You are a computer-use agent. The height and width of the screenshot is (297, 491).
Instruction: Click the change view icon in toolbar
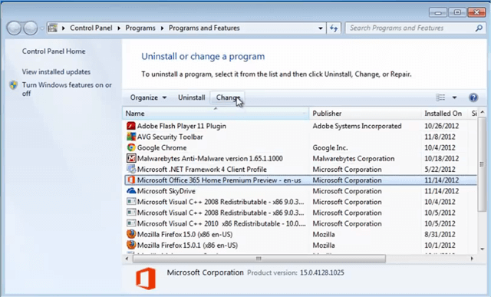(x=440, y=97)
